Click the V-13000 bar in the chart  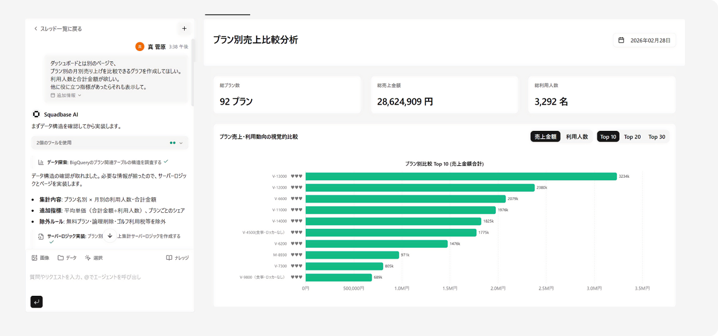coord(461,176)
